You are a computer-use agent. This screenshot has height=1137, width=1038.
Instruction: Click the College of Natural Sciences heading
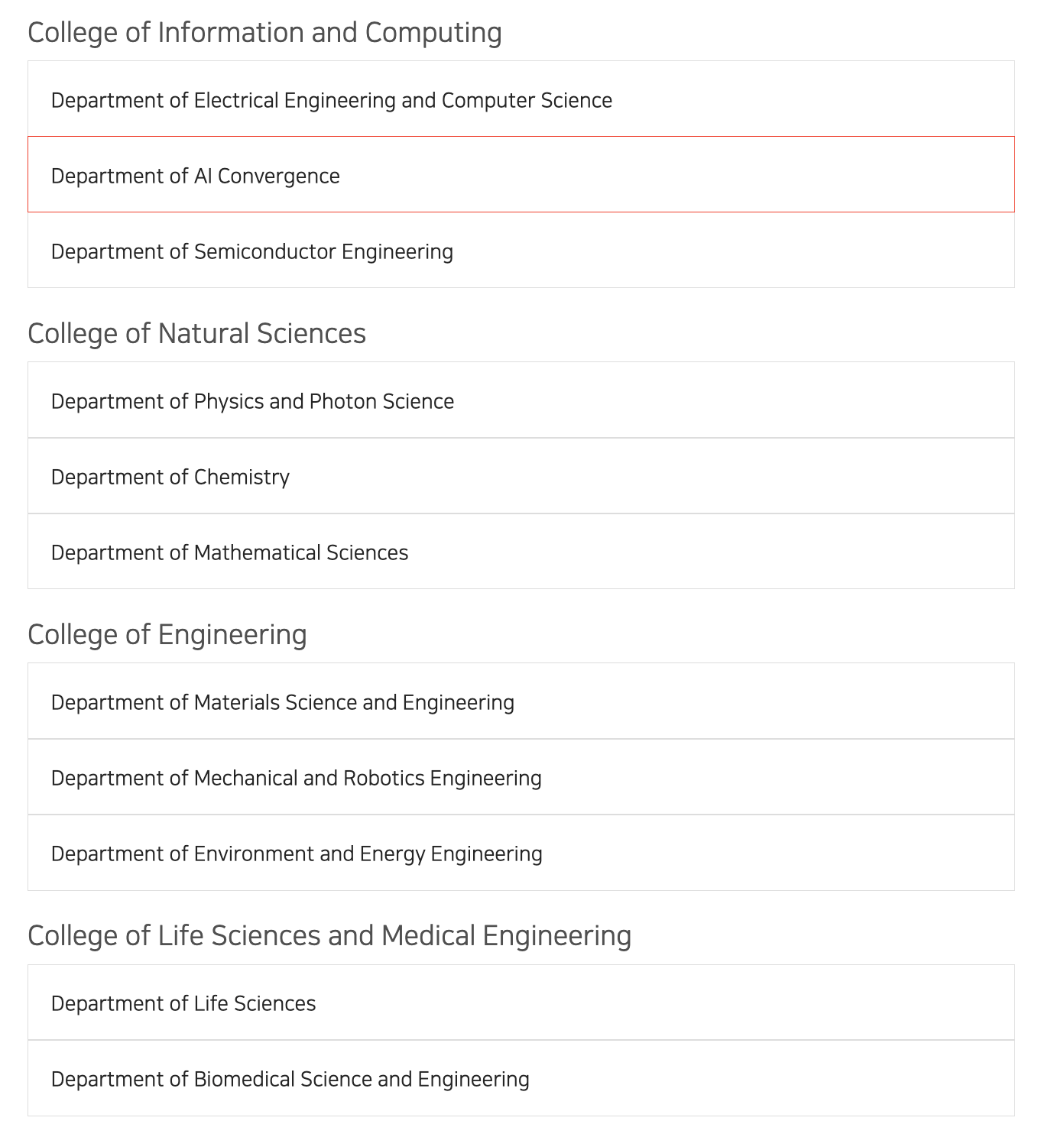[196, 334]
